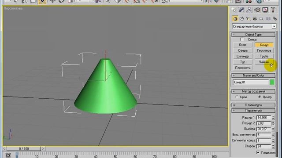Select the Space Warps waves icon
This screenshot has height=158, width=282.
268,19
